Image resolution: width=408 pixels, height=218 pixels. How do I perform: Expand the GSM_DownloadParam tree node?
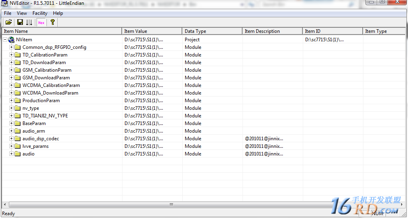pos(11,78)
